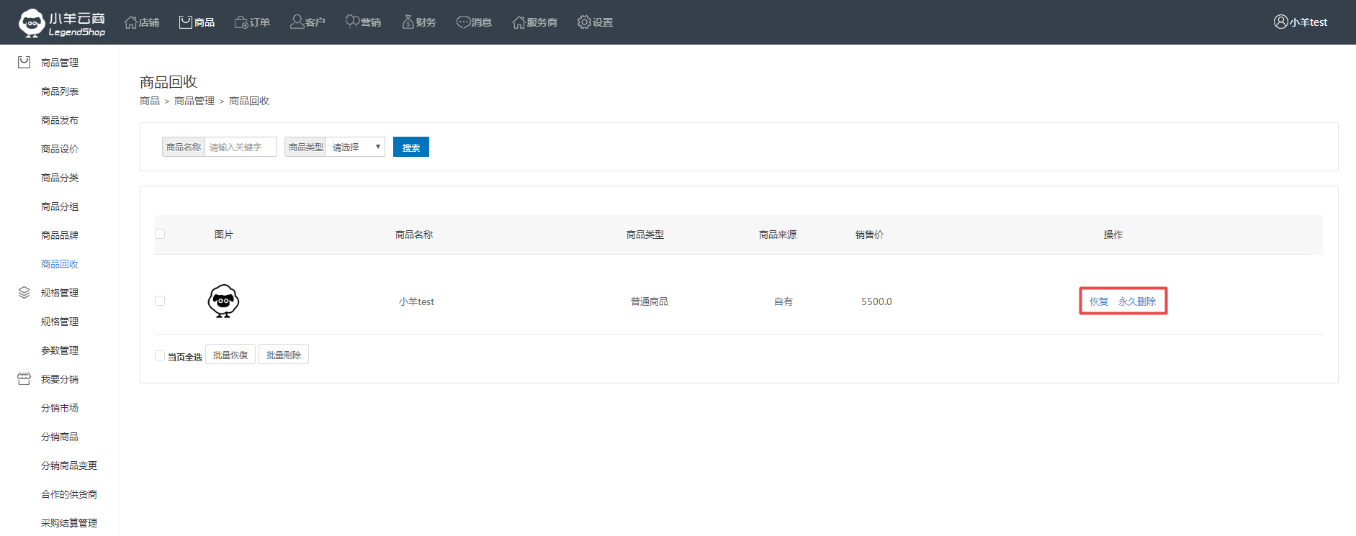
Task: Open the 营销 marketing icon in navbar
Action: [x=352, y=22]
